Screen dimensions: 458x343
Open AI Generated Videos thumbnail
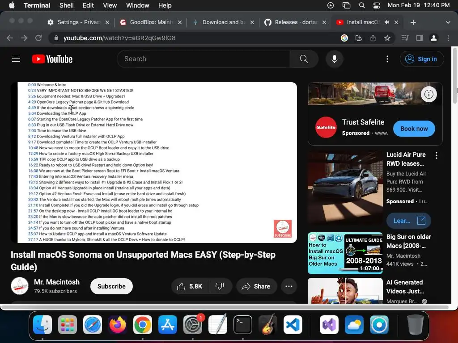point(345,291)
